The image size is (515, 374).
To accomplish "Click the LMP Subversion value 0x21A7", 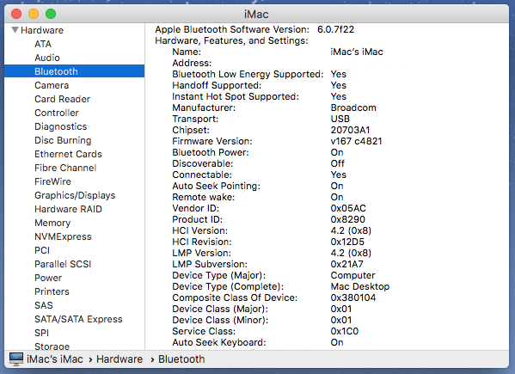I will coord(346,264).
